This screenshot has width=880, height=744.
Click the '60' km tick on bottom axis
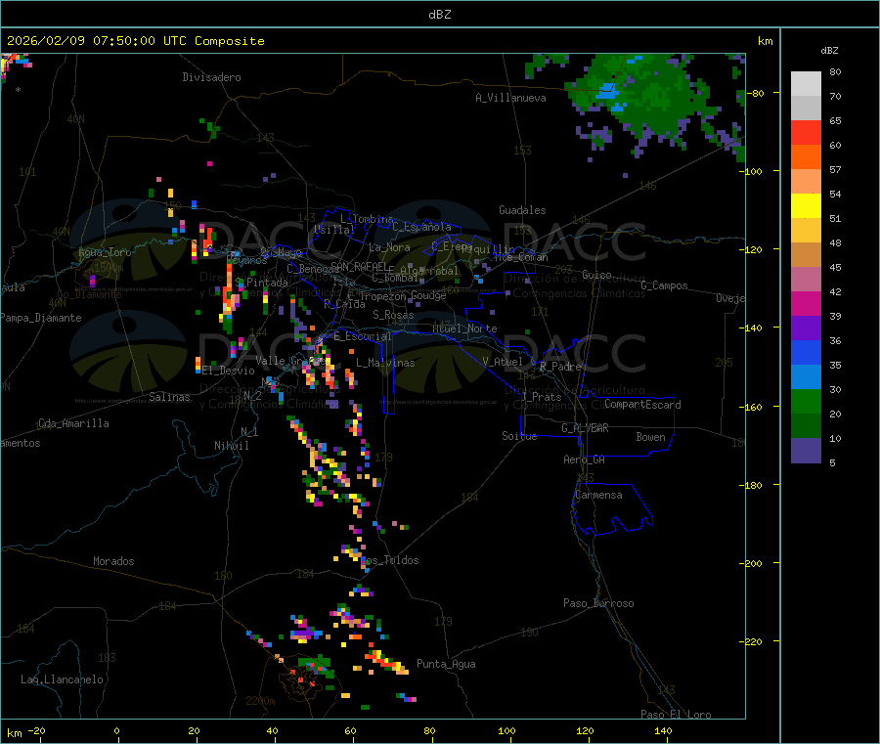coord(350,730)
